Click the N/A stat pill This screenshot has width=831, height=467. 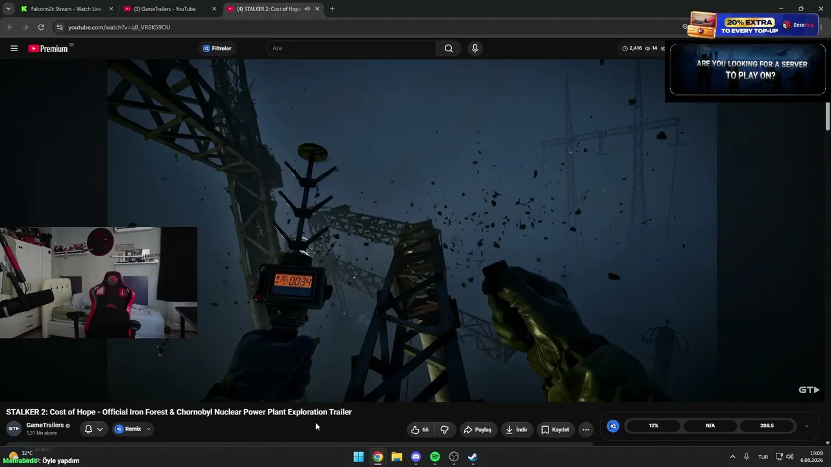coord(710,425)
